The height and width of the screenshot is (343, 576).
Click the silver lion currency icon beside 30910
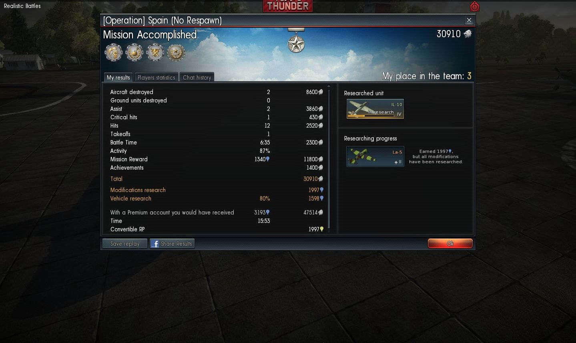coord(468,34)
